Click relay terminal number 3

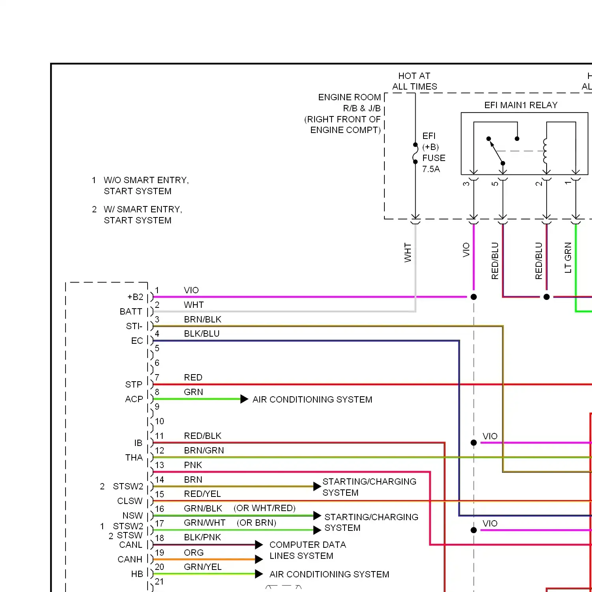[x=466, y=184]
